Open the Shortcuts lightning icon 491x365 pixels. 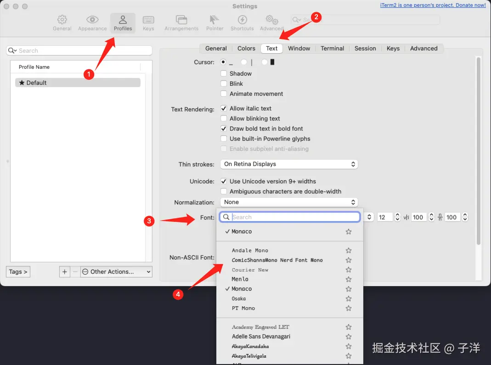[242, 20]
